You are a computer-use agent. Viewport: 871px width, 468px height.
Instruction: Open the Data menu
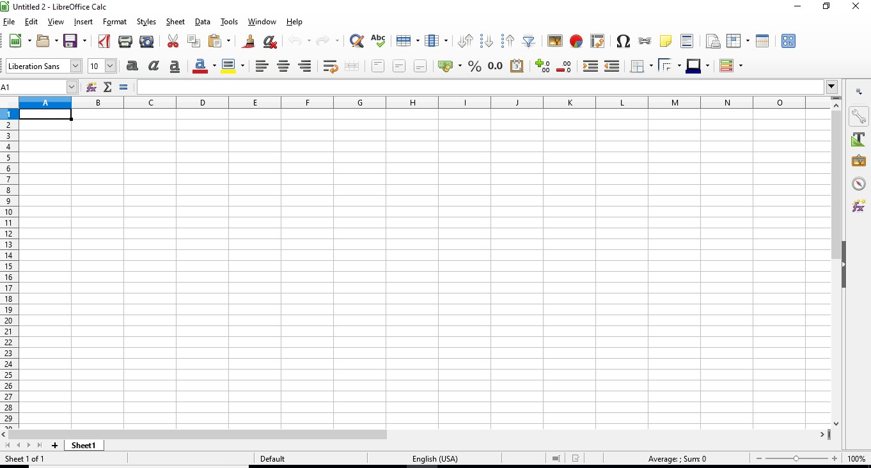point(203,22)
